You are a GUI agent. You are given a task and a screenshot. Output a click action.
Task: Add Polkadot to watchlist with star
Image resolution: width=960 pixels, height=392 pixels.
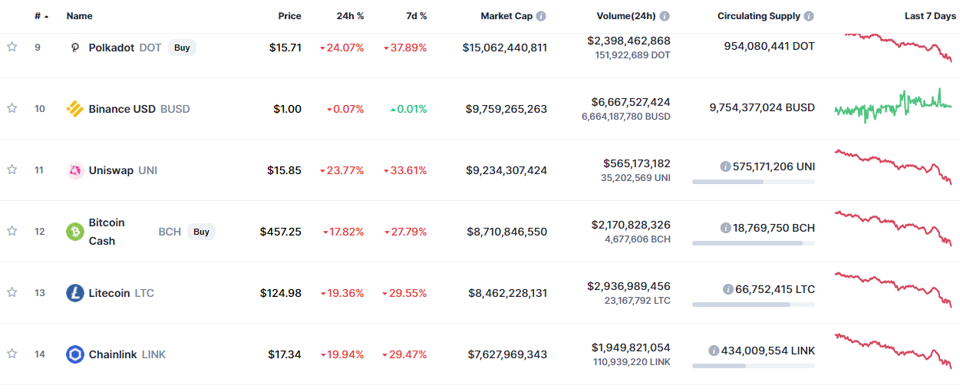pos(12,47)
